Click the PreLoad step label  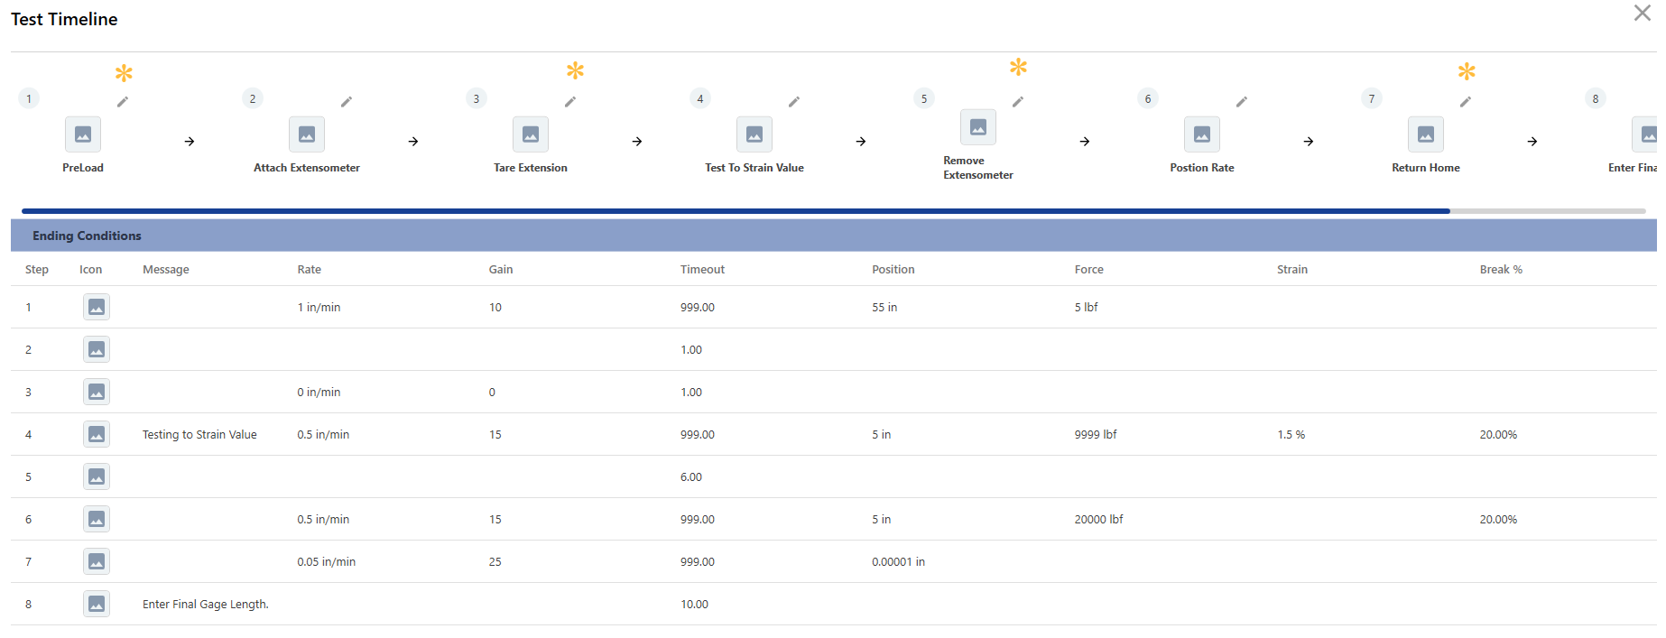pos(83,168)
